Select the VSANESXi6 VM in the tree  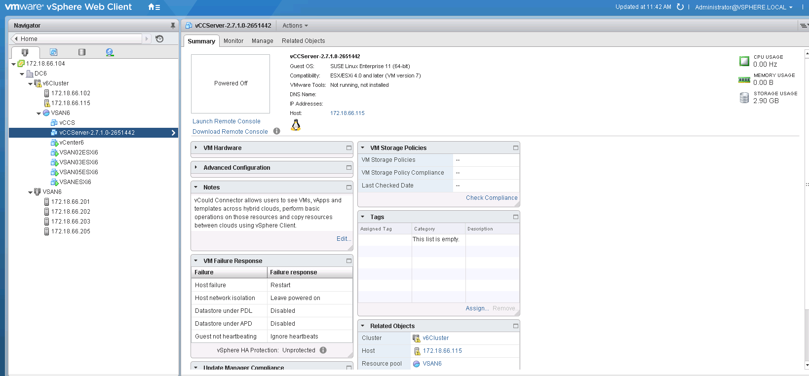[x=75, y=182]
